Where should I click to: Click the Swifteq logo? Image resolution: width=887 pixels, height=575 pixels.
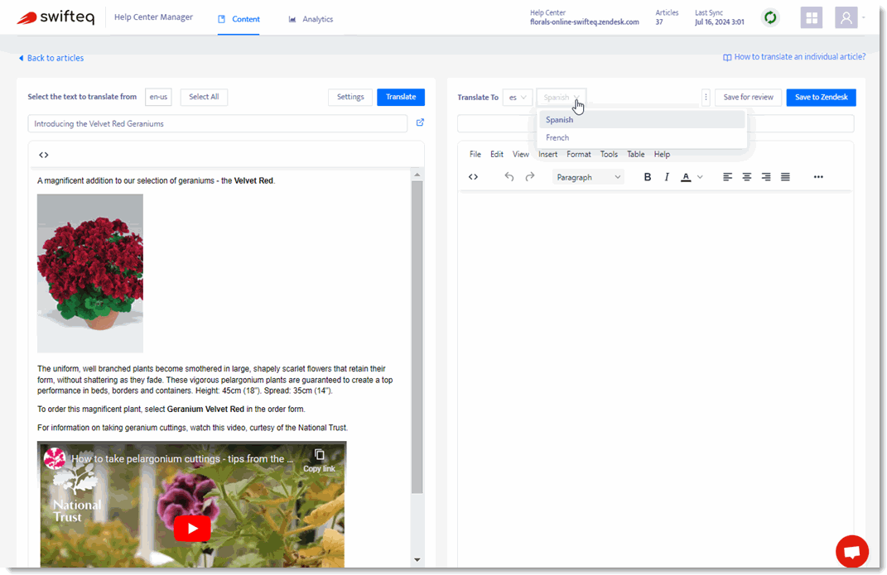[55, 17]
